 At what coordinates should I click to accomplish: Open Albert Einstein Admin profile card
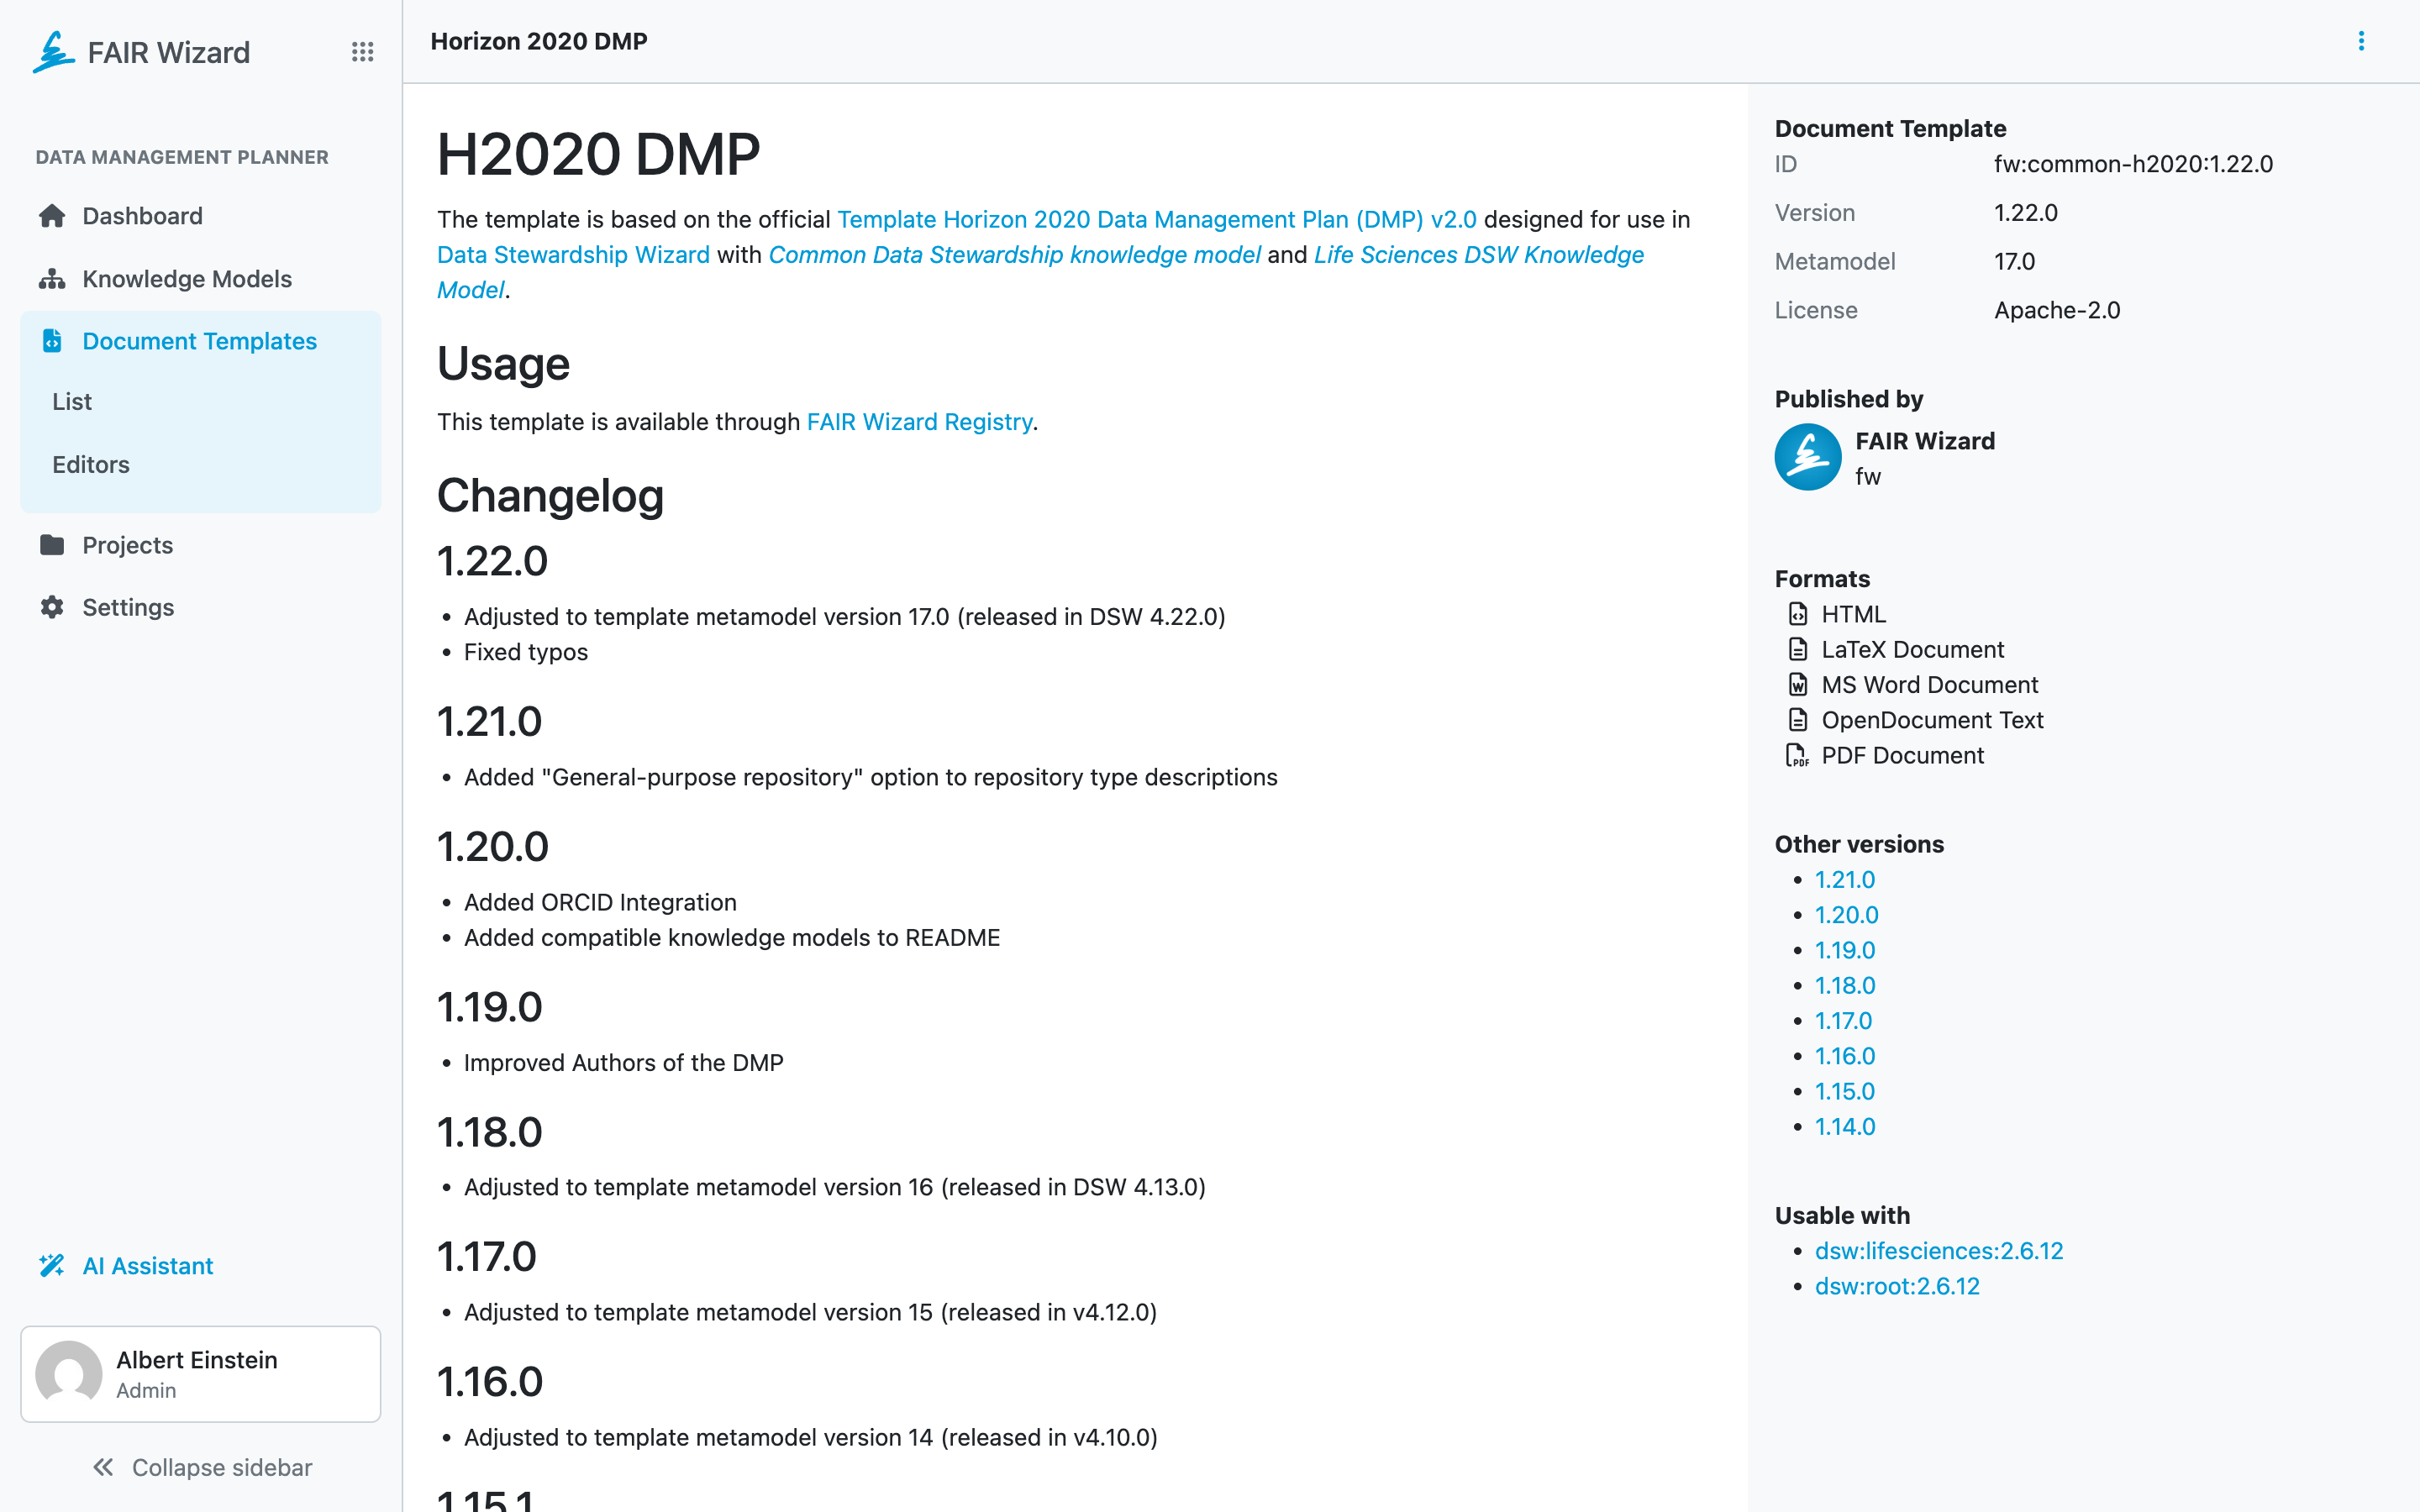click(200, 1374)
